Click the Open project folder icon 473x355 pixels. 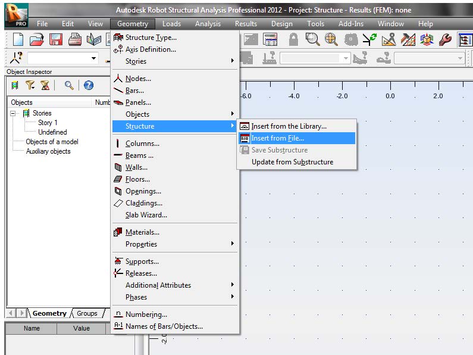tap(36, 39)
